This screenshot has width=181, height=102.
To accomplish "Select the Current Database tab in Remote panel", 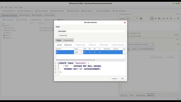I will pyautogui.click(x=146, y=49).
